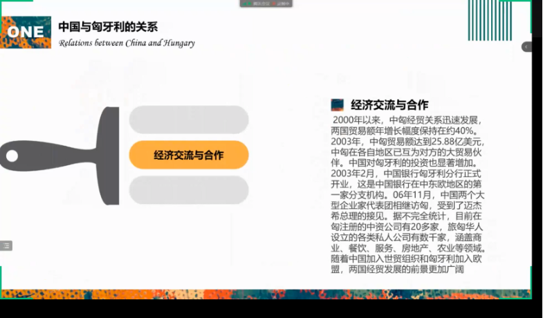Screen dimensions: 543x318
Task: Select the gray pill above 经济交流与合作
Action: pos(188,120)
